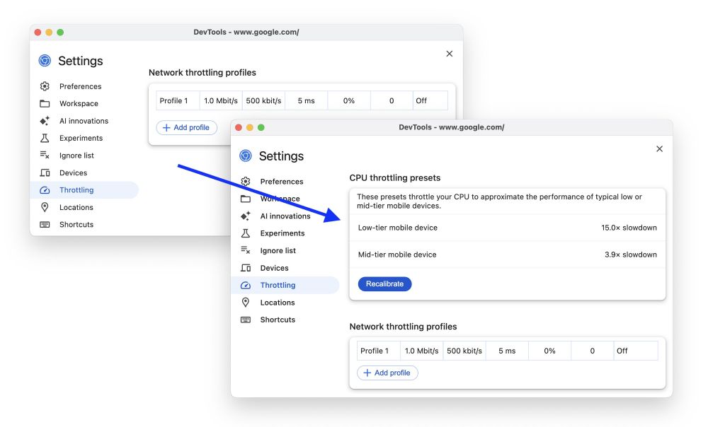Open Preferences tab in back window
Image resolution: width=708 pixels, height=427 pixels.
click(x=84, y=86)
